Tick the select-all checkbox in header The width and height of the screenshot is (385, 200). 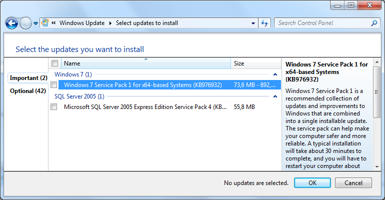coord(55,63)
